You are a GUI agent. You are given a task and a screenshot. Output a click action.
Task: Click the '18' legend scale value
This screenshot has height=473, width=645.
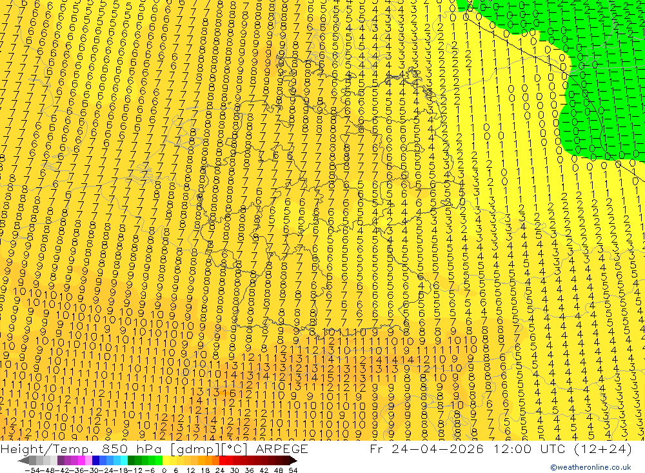[205, 470]
